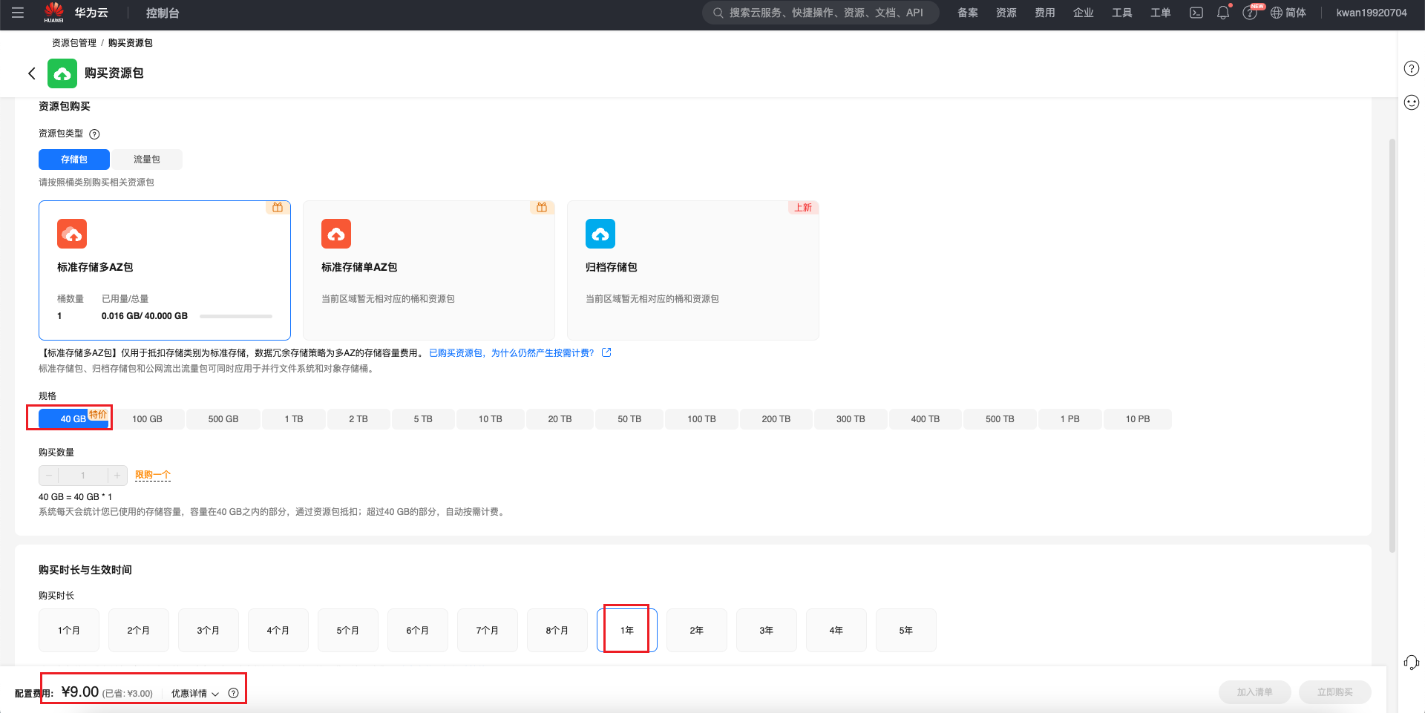1425x713 pixels.
Task: Click the back arrow beside 购买资源包
Action: [32, 73]
